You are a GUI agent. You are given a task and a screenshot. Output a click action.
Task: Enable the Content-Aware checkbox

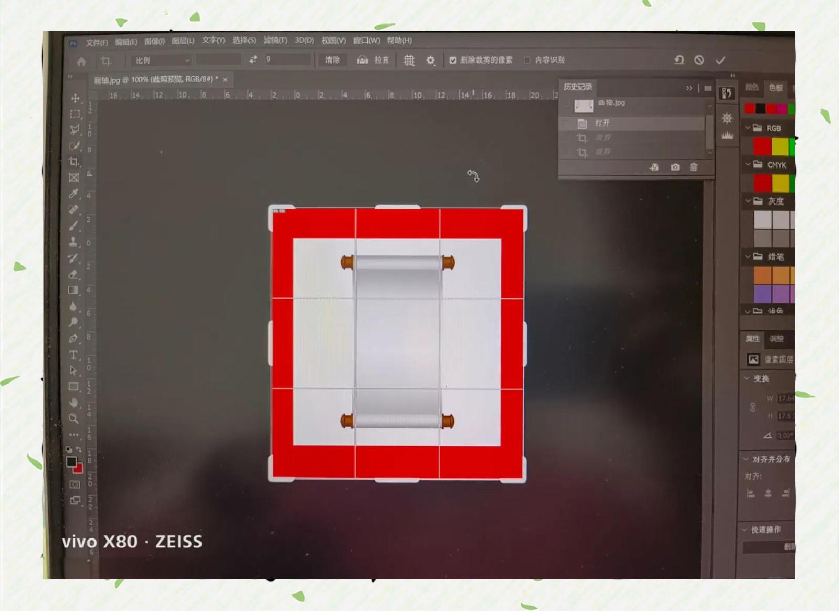pos(527,60)
